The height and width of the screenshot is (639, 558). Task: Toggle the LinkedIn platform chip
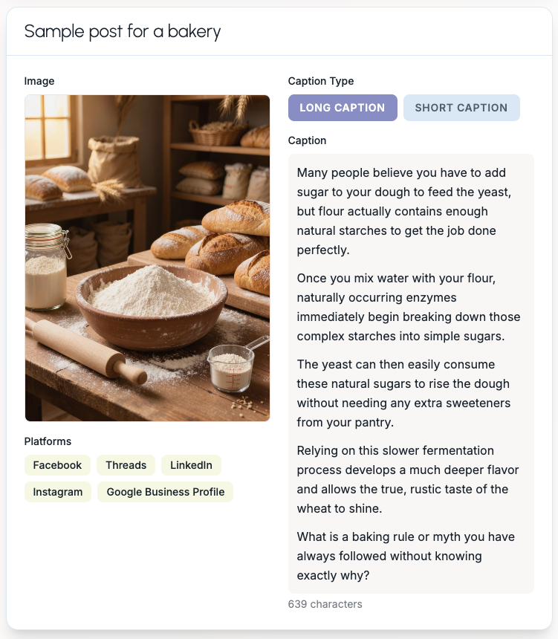tap(191, 465)
